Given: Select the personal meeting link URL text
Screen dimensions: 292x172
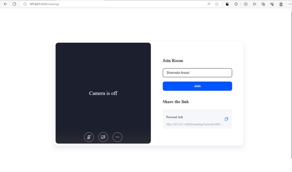Looking at the screenshot, I should (193, 124).
